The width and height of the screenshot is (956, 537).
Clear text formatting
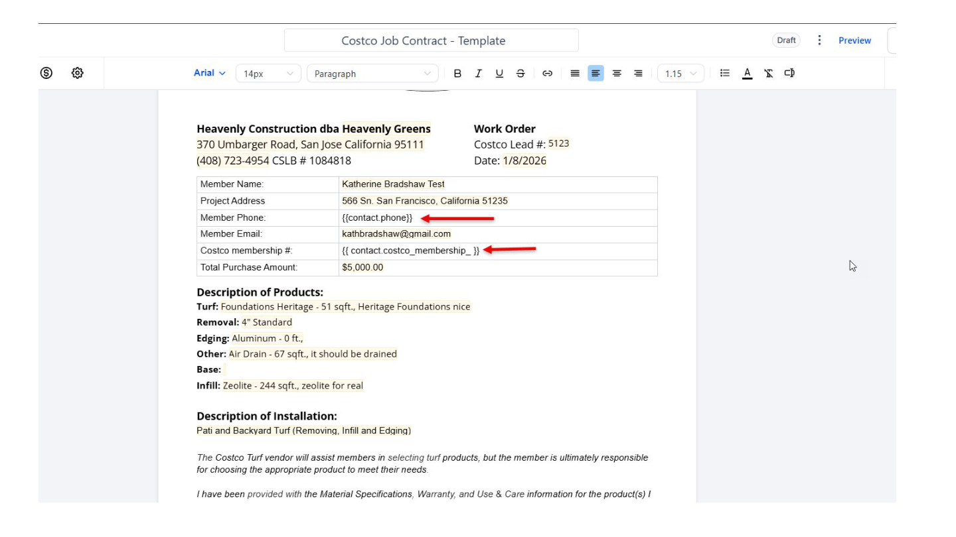tap(768, 74)
